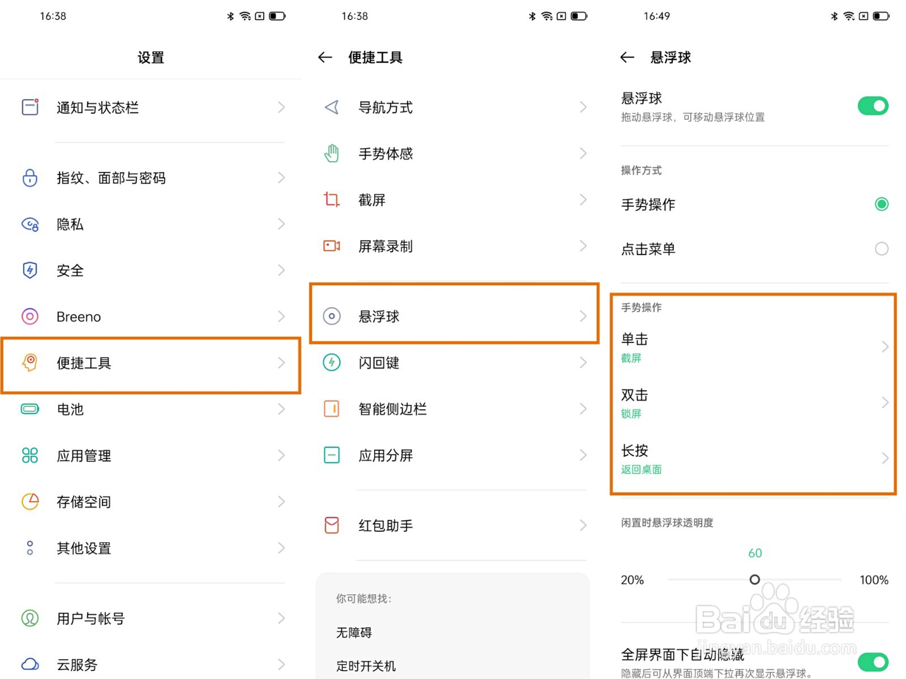Screen dimensions: 906x679
Task: Go back from the 悬浮球 page
Action: tap(627, 57)
